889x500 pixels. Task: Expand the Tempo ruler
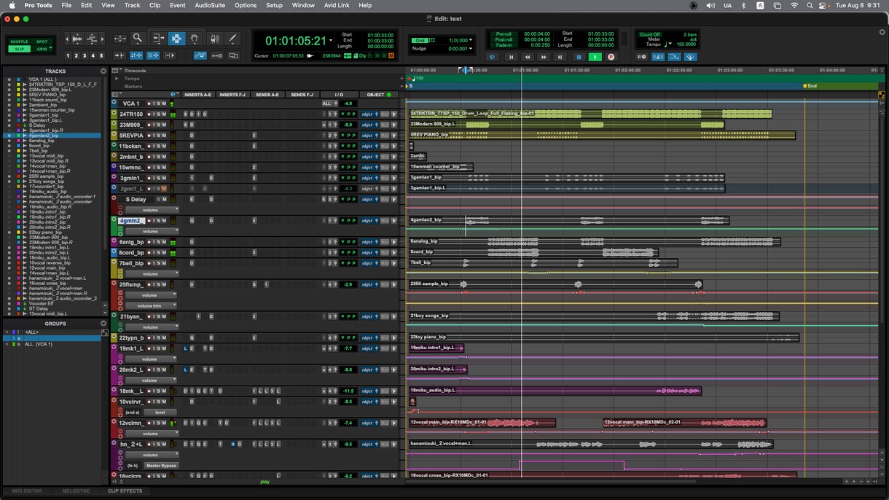pos(117,79)
